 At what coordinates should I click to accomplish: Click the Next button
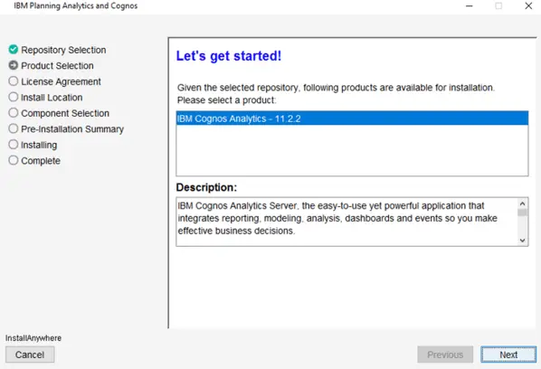pyautogui.click(x=508, y=355)
